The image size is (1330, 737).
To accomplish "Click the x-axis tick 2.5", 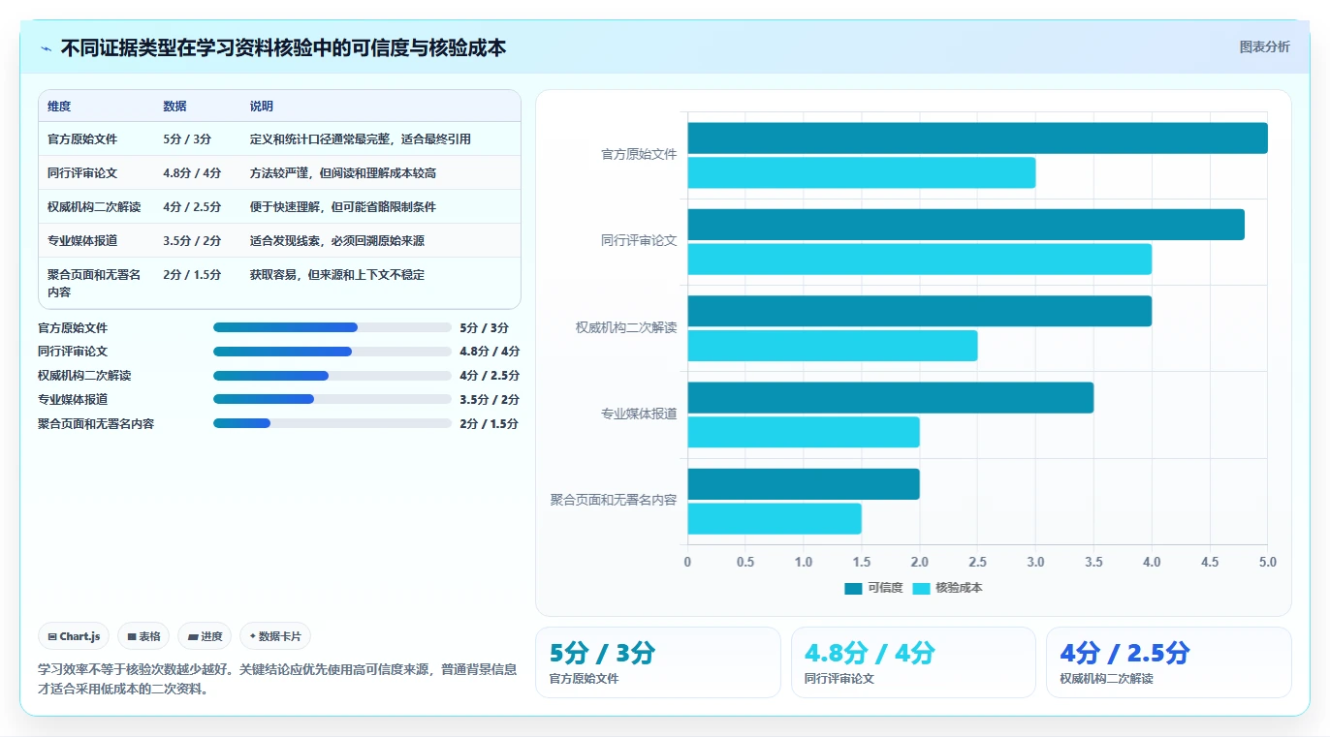I will click(x=977, y=562).
